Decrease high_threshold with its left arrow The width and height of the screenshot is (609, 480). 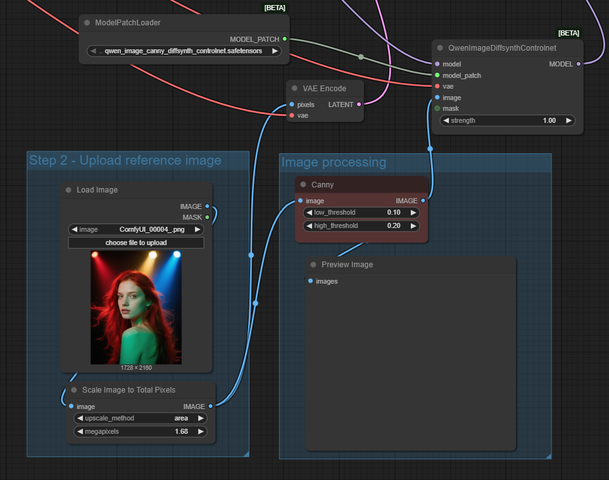[x=309, y=226]
